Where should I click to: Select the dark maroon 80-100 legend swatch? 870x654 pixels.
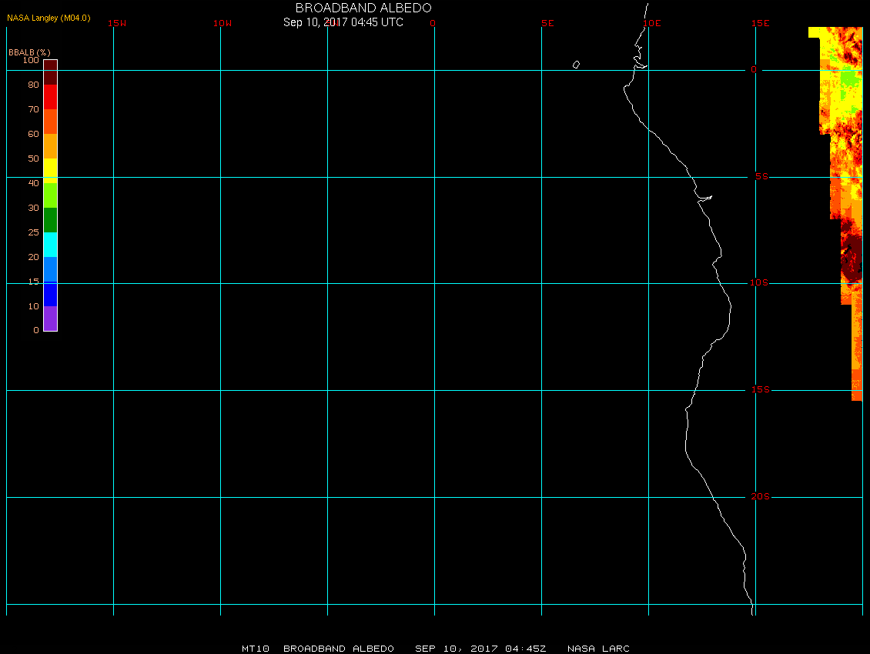point(51,72)
